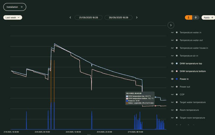The height and width of the screenshot is (135, 215).
Task: Click the grey COP legend dot
Action: [x=177, y=94]
